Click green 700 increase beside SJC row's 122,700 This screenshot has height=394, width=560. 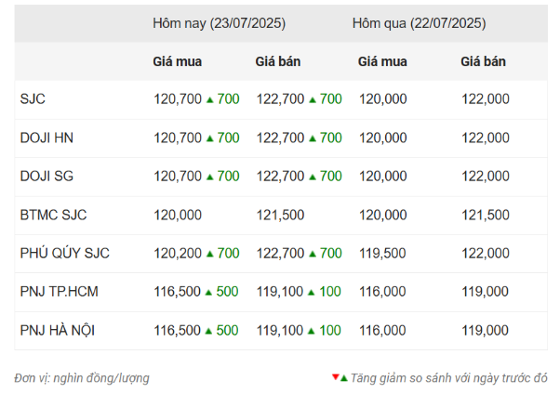(331, 99)
